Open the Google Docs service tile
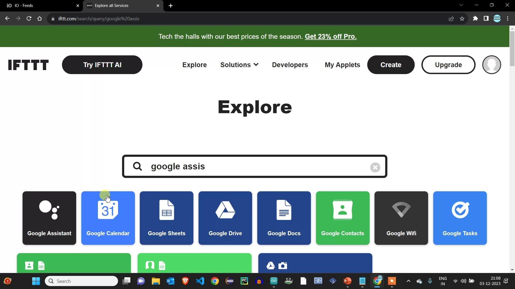 pos(284,218)
